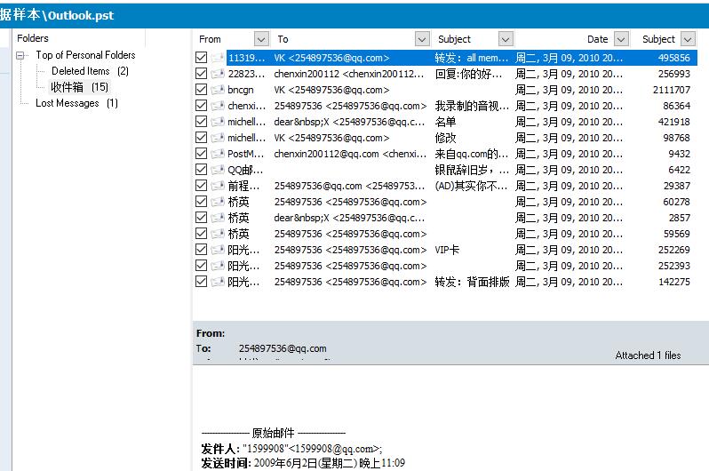This screenshot has height=471, width=709.
Task: Click the To address 254897536@qq.com in preview
Action: click(x=283, y=348)
